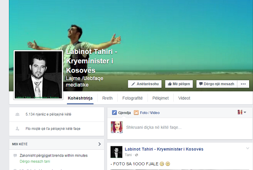Open the post-as identity dropdown
The height and width of the screenshot is (170, 253).
coord(242,112)
